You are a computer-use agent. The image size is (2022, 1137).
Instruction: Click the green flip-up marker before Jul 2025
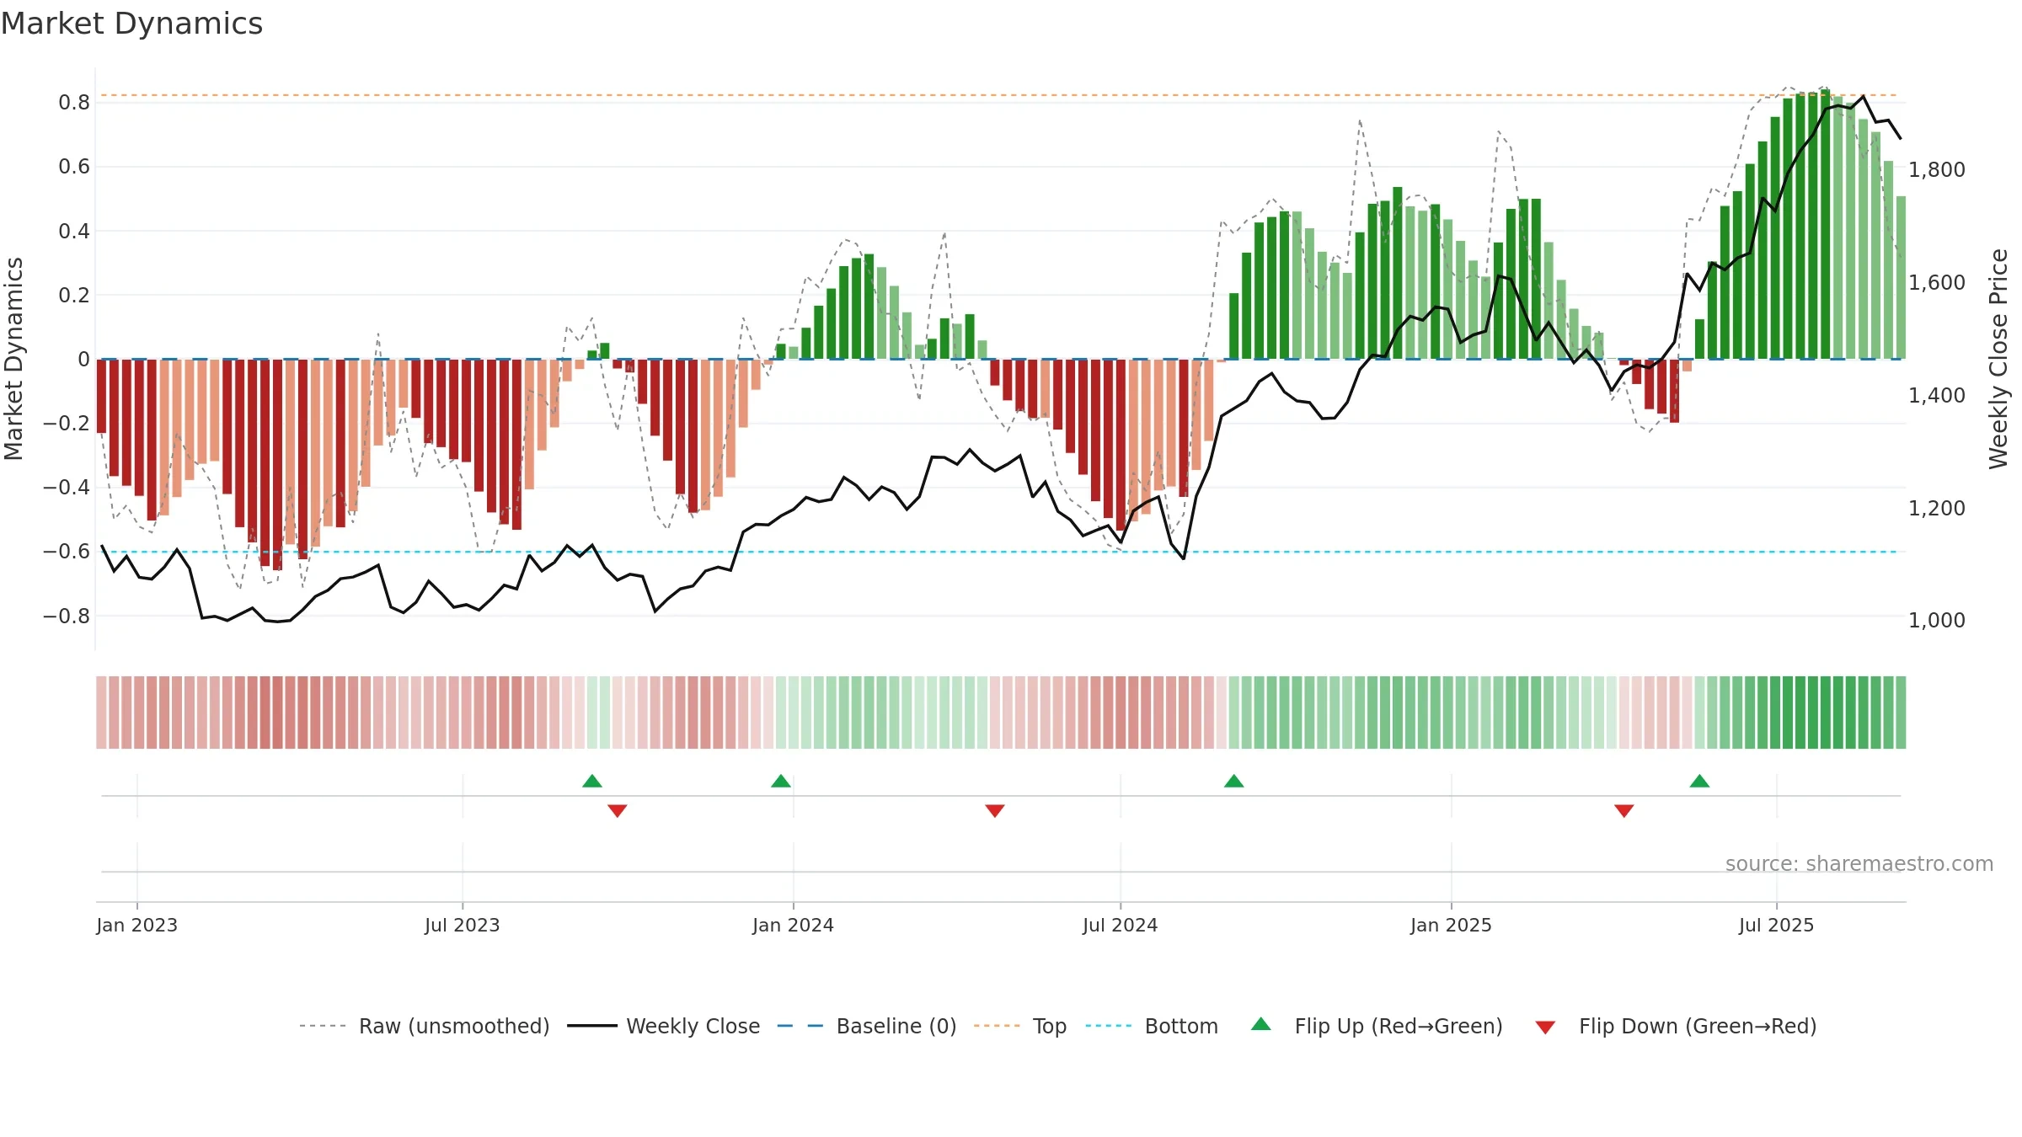(x=1699, y=781)
